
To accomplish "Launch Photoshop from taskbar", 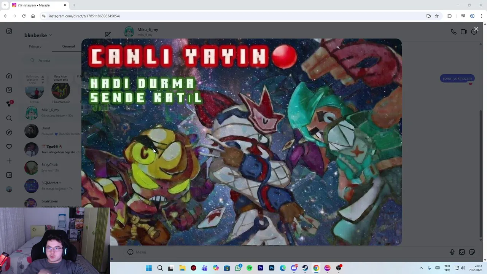I will [x=271, y=268].
